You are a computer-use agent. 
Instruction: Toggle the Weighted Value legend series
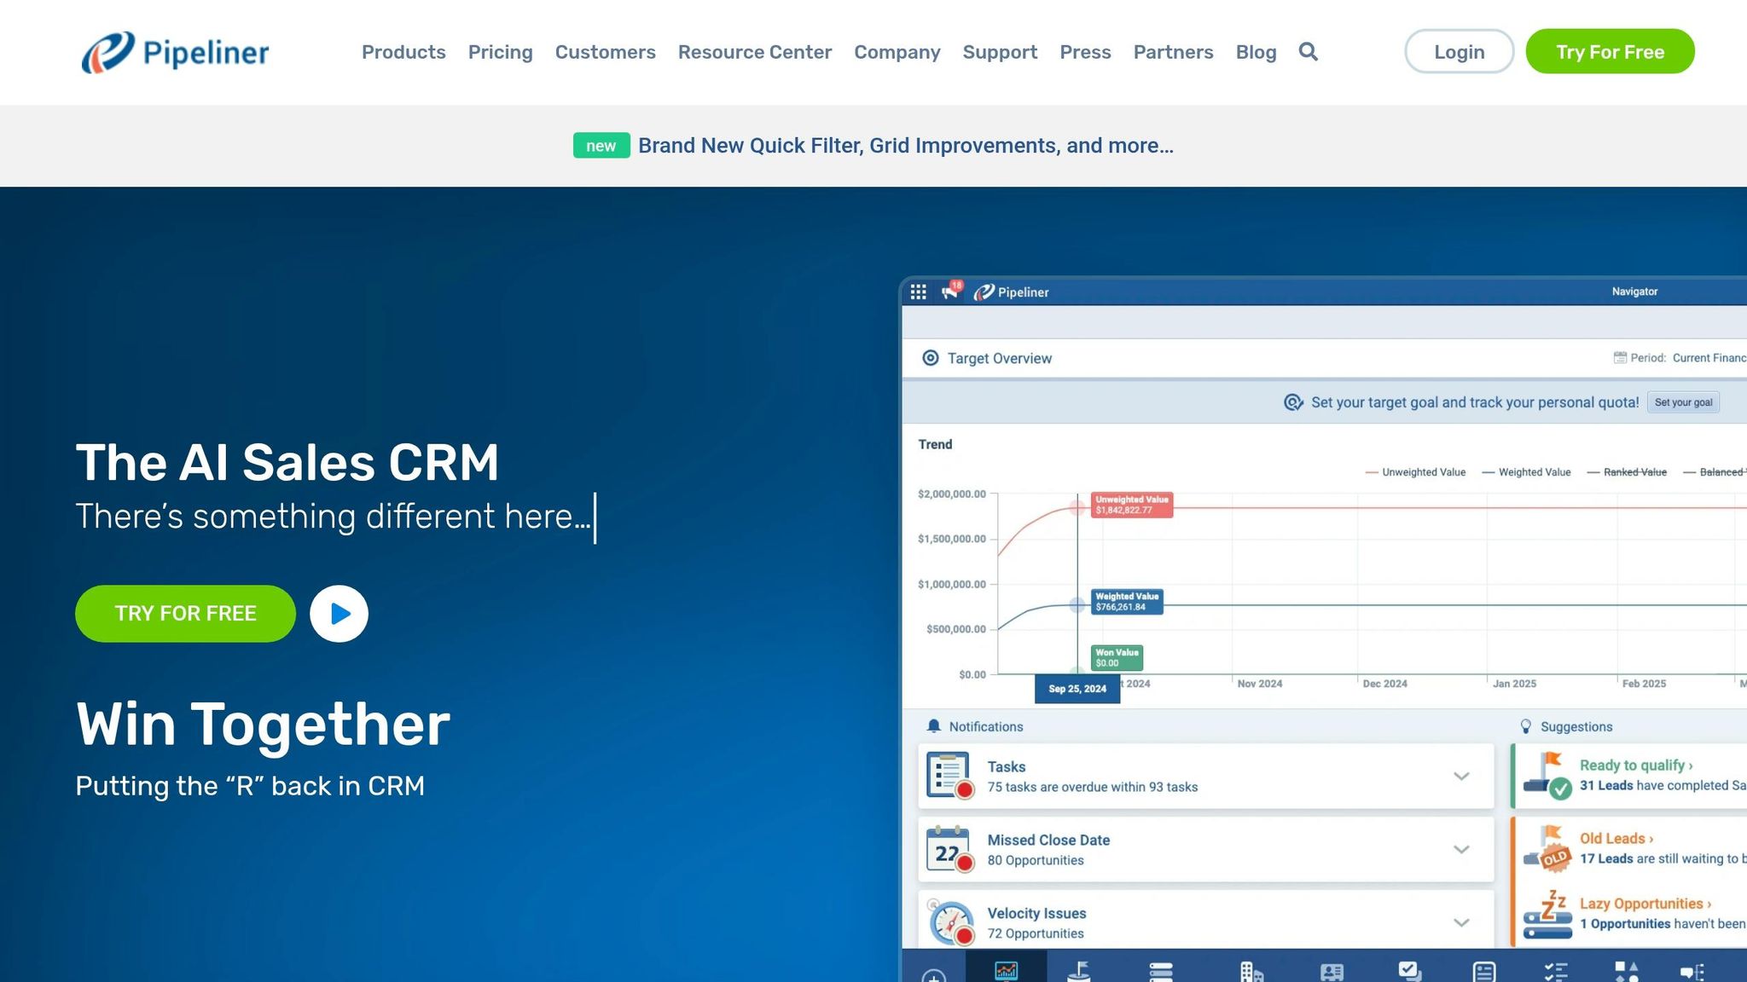click(x=1526, y=472)
